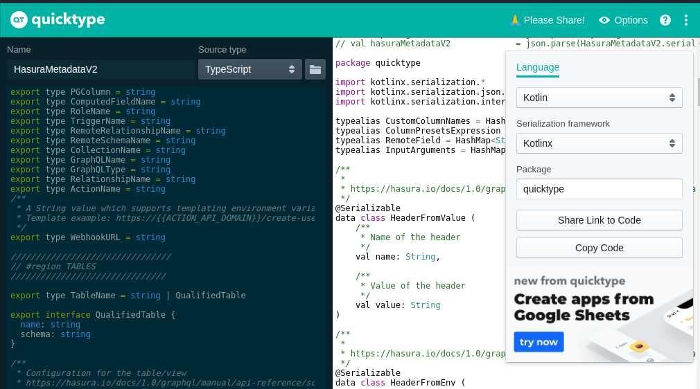Open the Source type TypeScript dropdown
The height and width of the screenshot is (389, 700).
click(250, 70)
